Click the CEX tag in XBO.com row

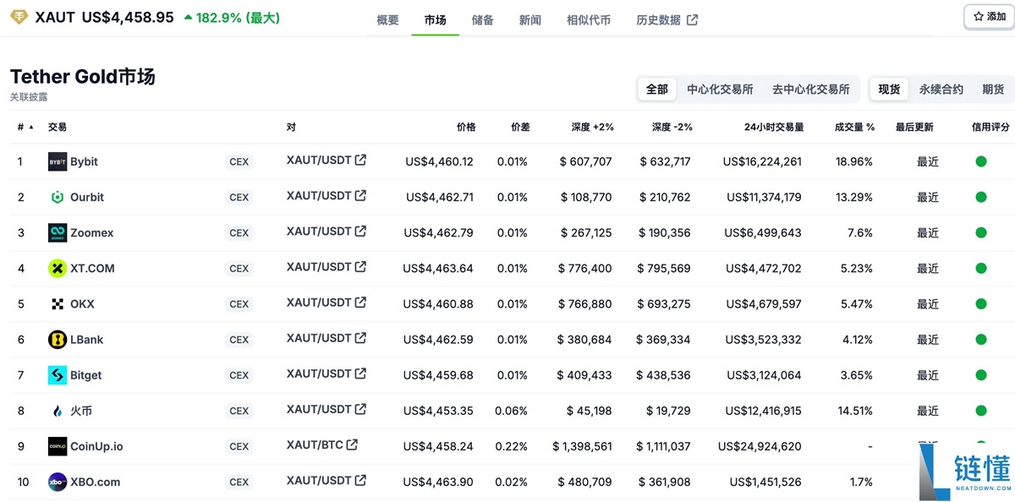239,483
